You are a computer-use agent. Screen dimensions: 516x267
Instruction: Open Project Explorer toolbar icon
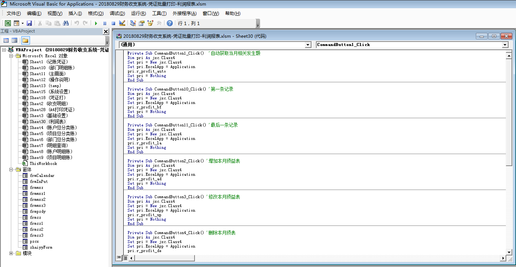pyautogui.click(x=133, y=23)
